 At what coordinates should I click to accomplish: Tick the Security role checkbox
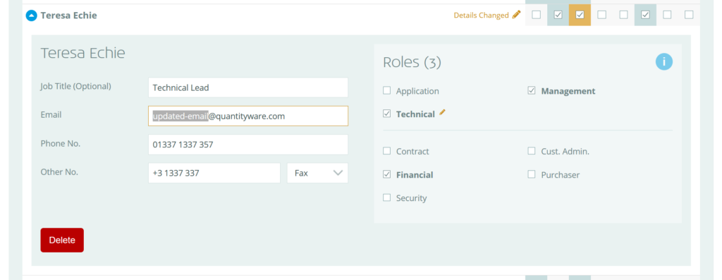pyautogui.click(x=387, y=197)
